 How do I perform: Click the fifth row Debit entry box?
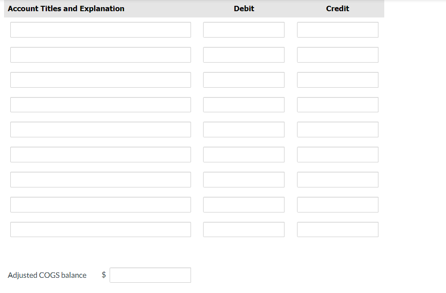pyautogui.click(x=244, y=129)
